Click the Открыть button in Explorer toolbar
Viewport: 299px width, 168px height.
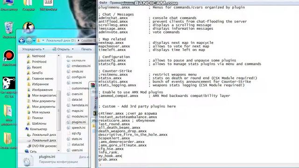[x=61, y=49]
